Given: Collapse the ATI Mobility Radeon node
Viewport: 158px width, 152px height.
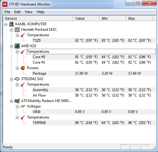Looking at the screenshot, I should 11,101.
